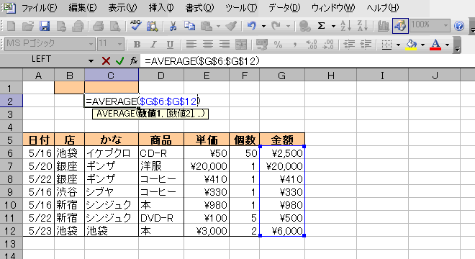This screenshot has width=475, height=259.
Task: Click the Redo arrow icon
Action: (276, 26)
